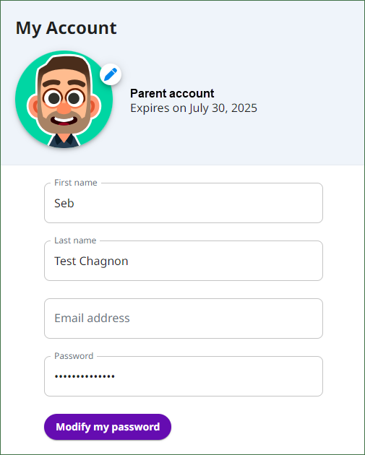The image size is (365, 455).
Task: Select the bearded cartoon avatar picture
Action: point(64,100)
